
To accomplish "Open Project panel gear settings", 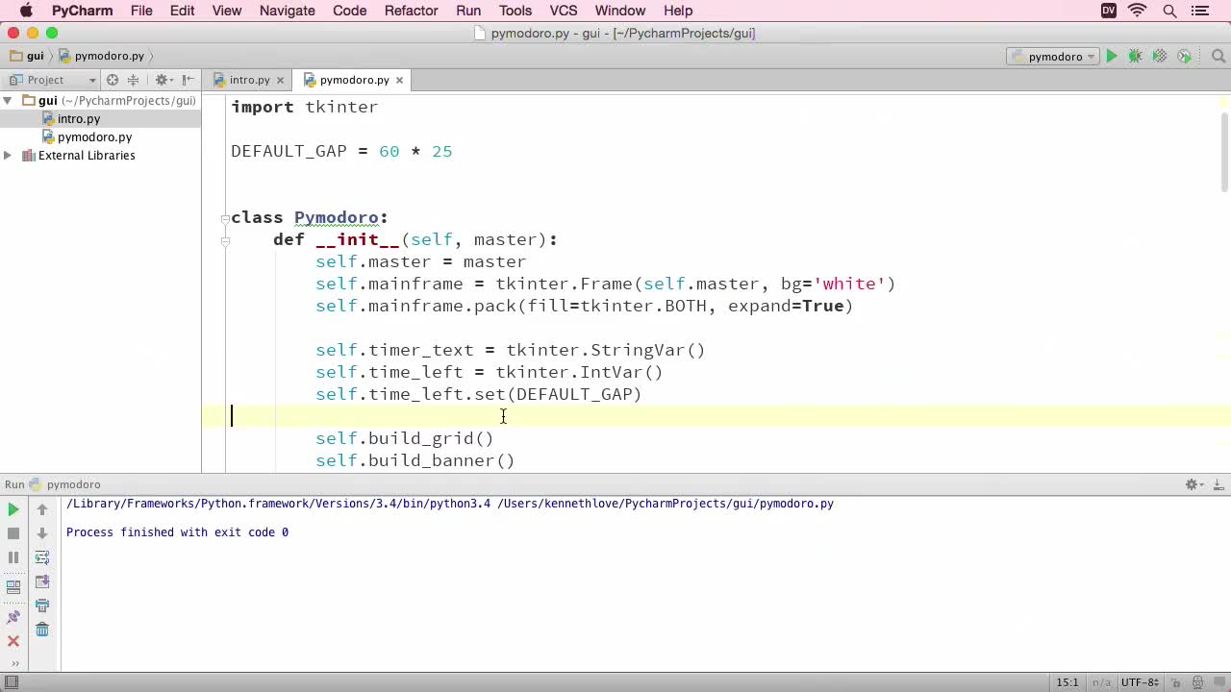I will pyautogui.click(x=163, y=80).
